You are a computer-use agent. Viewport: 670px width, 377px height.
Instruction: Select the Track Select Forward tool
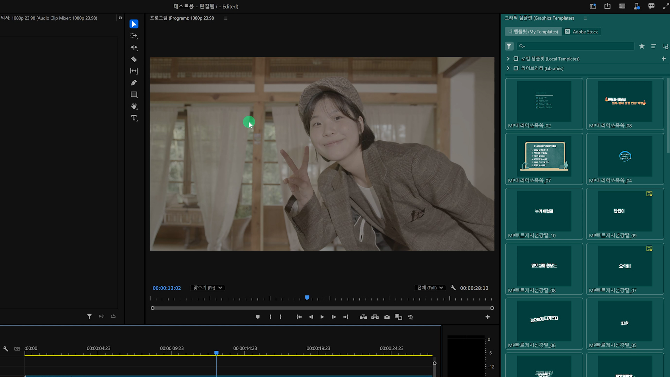pyautogui.click(x=134, y=36)
